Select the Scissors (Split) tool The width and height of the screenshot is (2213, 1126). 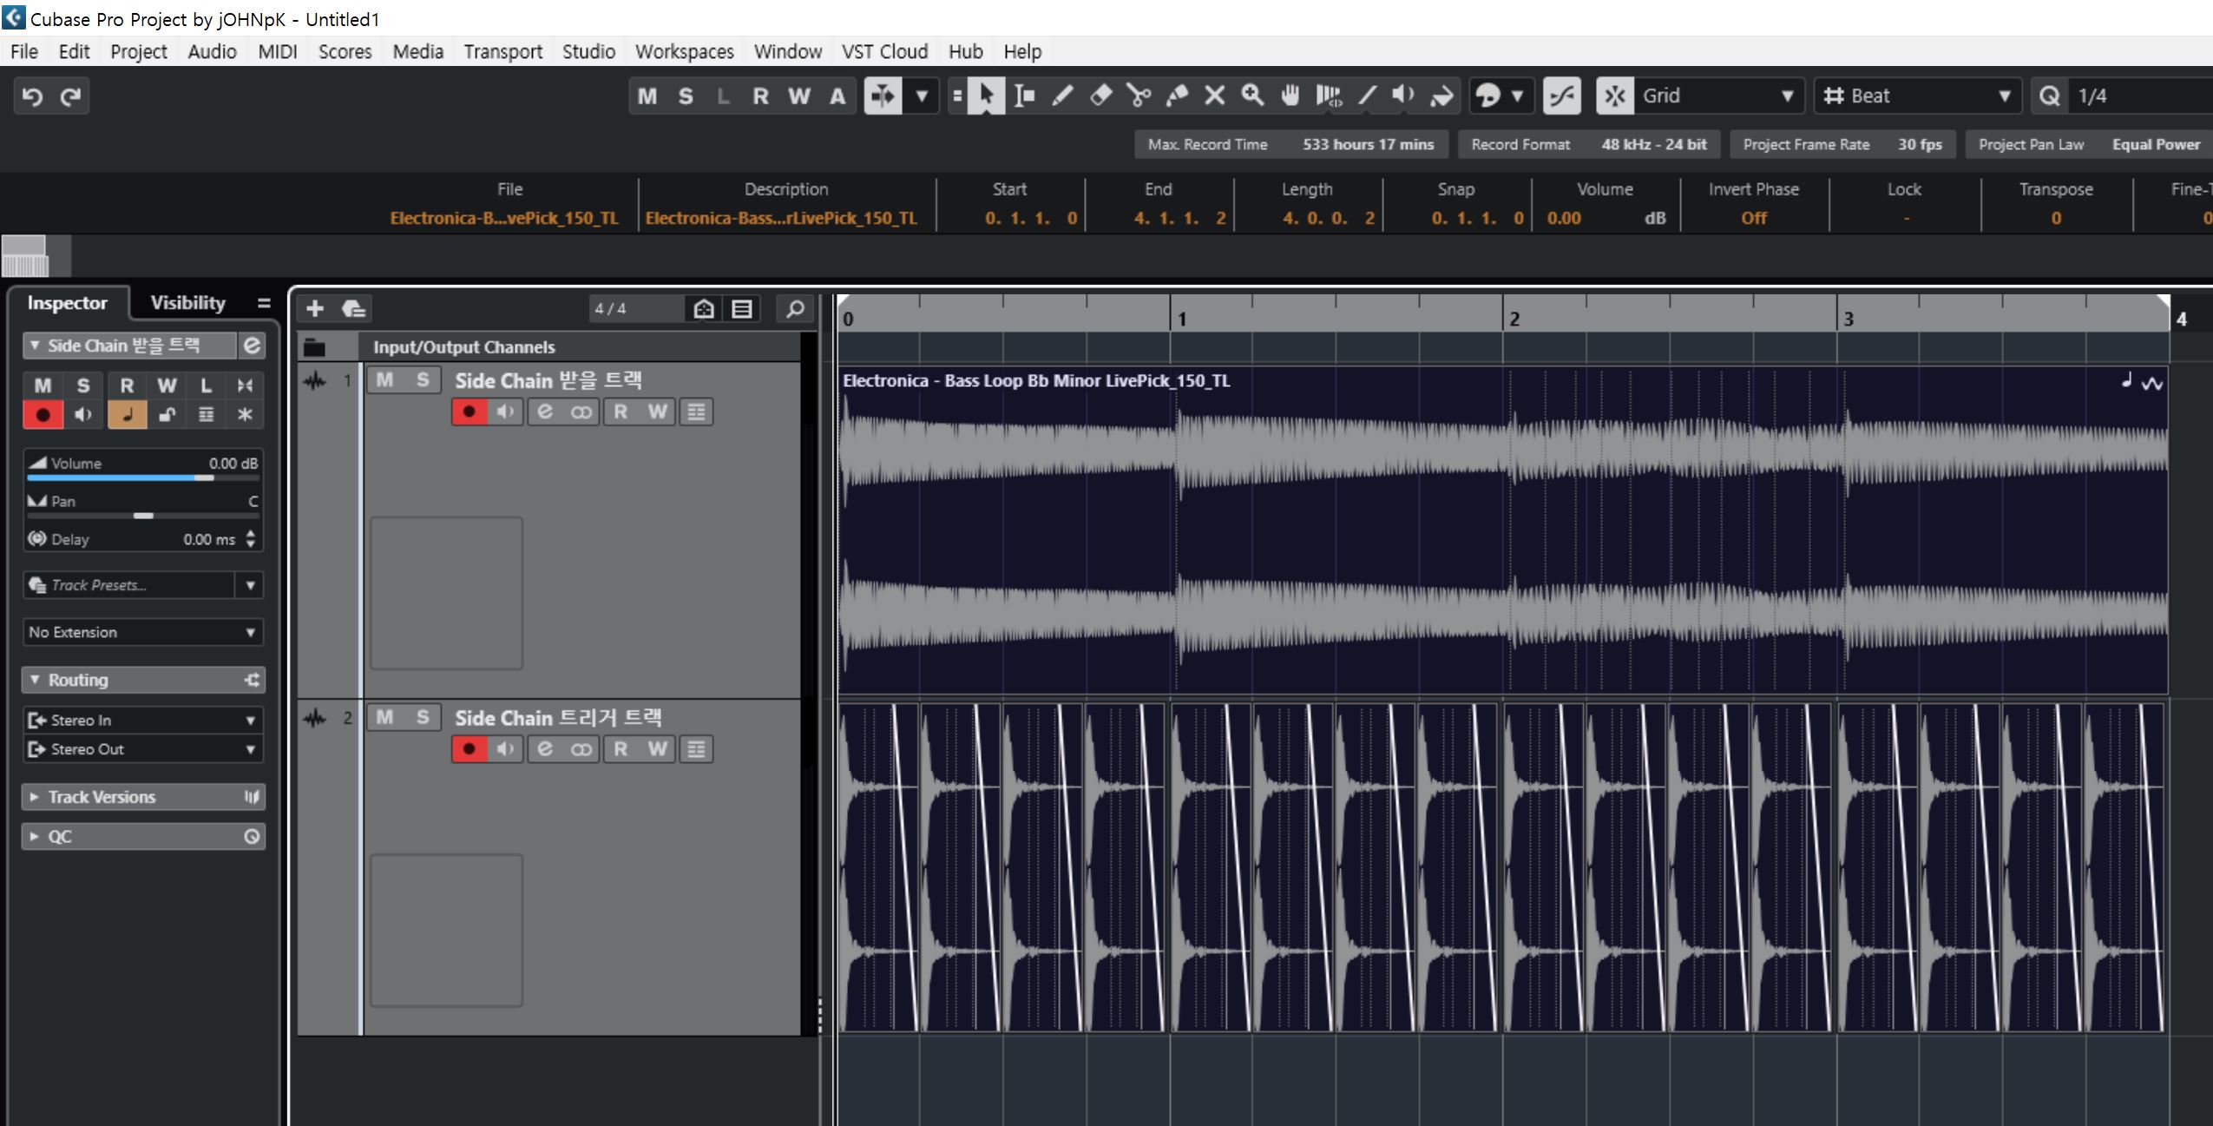coord(1138,95)
